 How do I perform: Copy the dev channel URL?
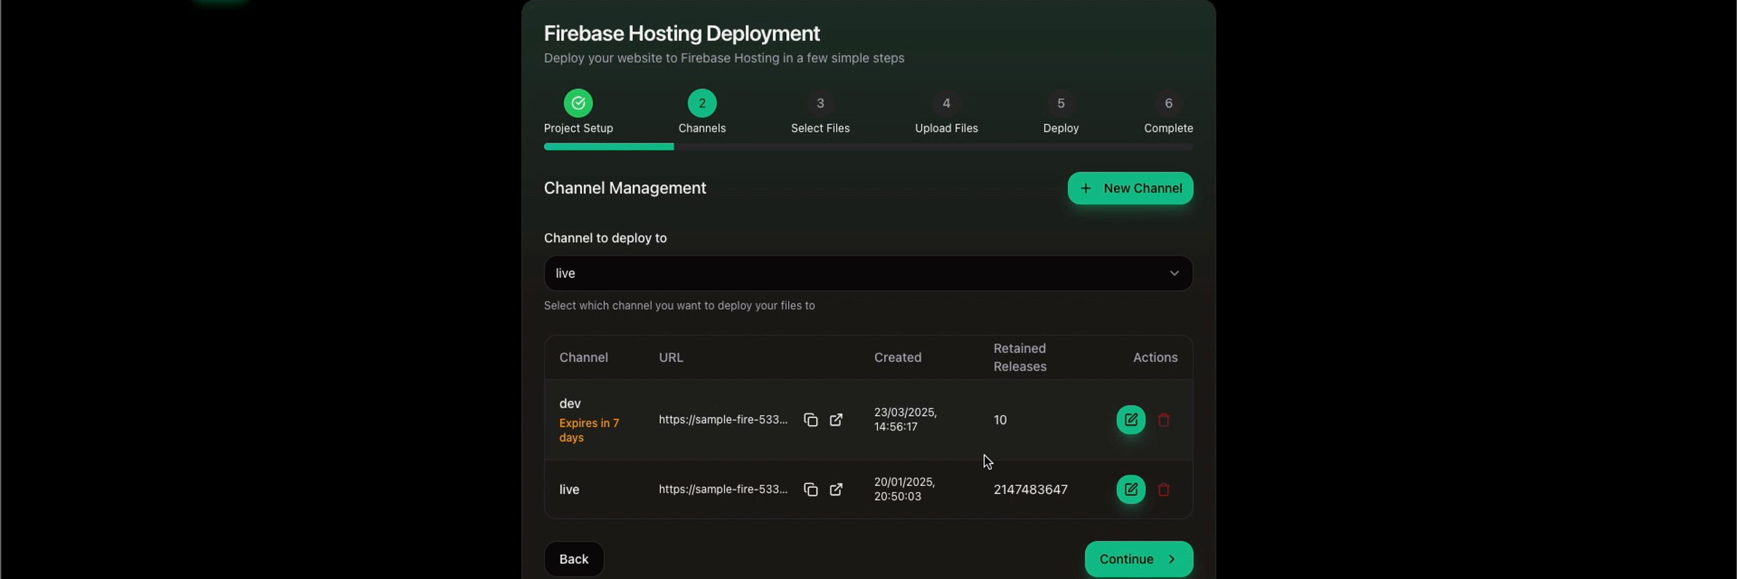(811, 420)
